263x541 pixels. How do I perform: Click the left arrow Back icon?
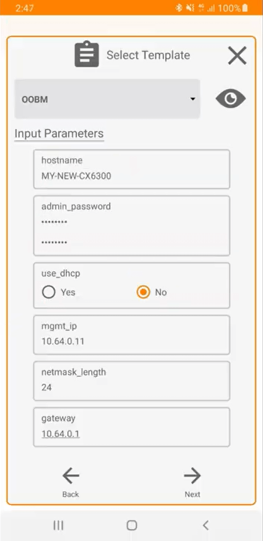tap(70, 475)
